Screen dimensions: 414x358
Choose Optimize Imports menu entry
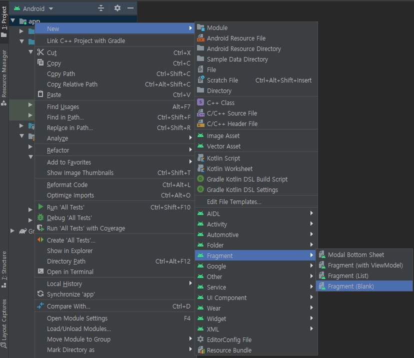[114, 195]
